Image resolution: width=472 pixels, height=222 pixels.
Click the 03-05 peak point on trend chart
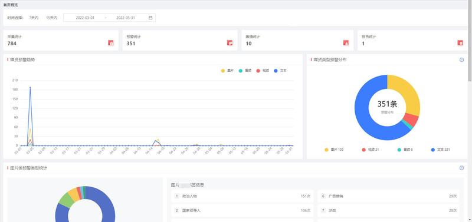(x=30, y=87)
